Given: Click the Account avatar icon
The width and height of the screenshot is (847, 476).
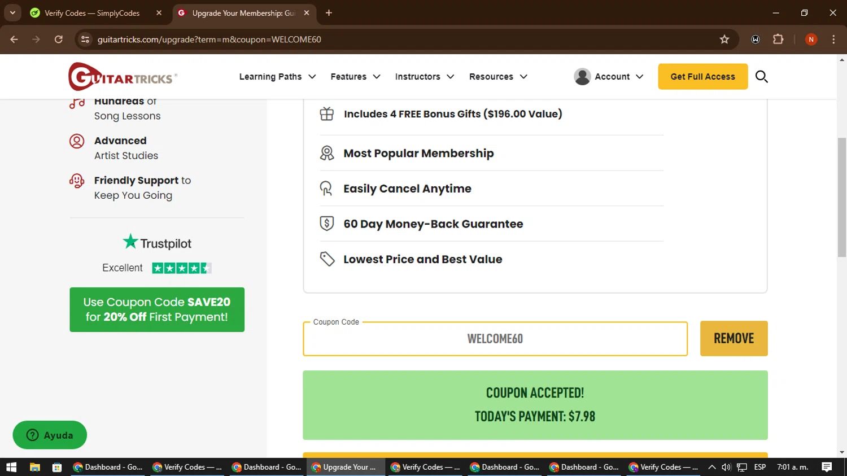Looking at the screenshot, I should [582, 76].
